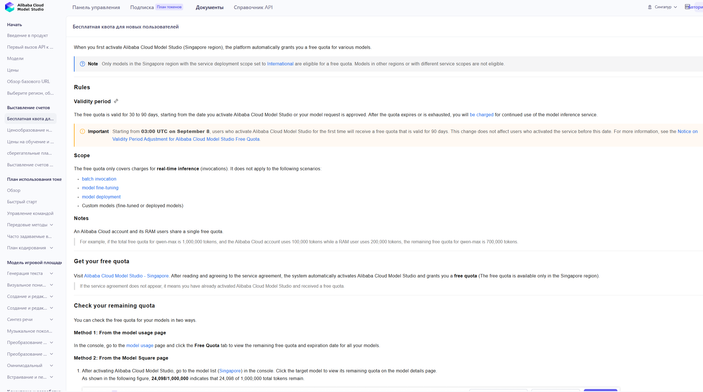Expand the Генерация текста sidebar group
Image resolution: width=703 pixels, height=392 pixels.
51,273
